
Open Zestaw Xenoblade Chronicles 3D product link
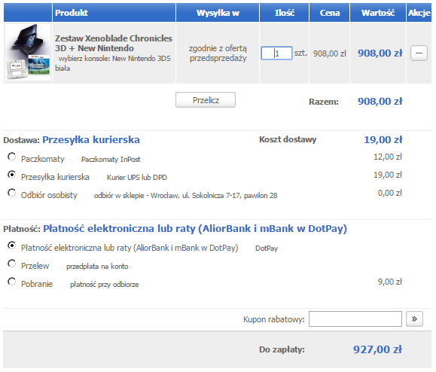click(x=114, y=43)
